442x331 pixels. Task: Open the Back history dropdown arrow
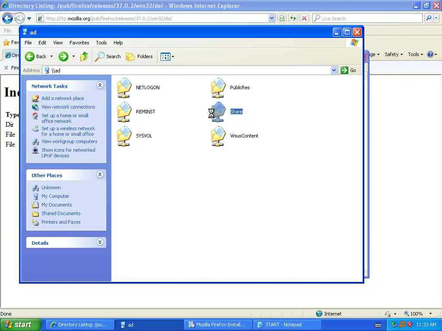51,56
